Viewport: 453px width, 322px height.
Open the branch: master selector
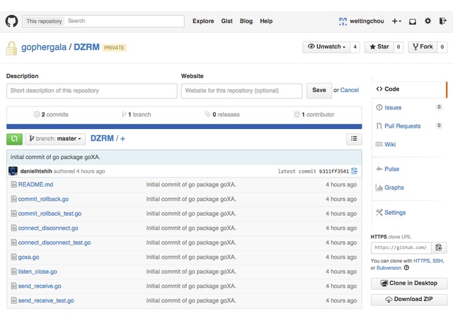tap(55, 139)
